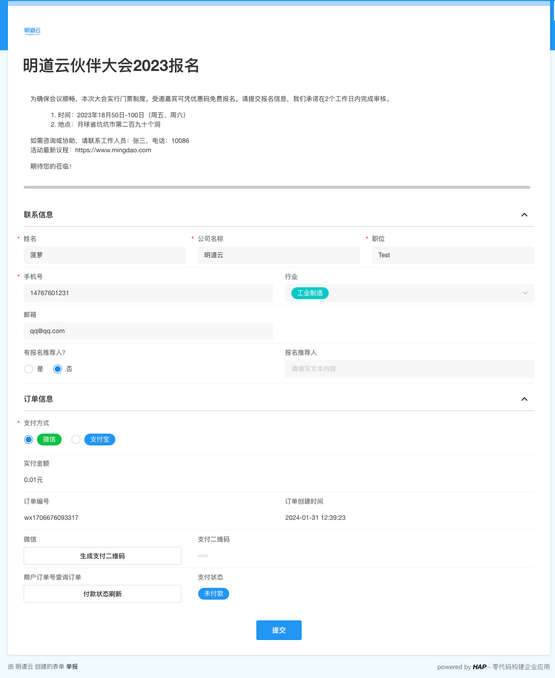Image resolution: width=555 pixels, height=678 pixels.
Task: Click the 公司名称 input field
Action: tap(279, 255)
